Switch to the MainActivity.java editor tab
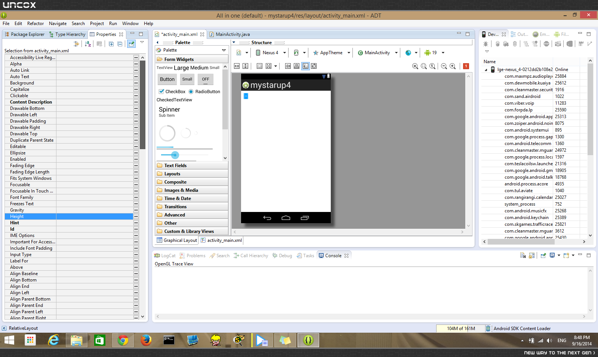 [229, 34]
